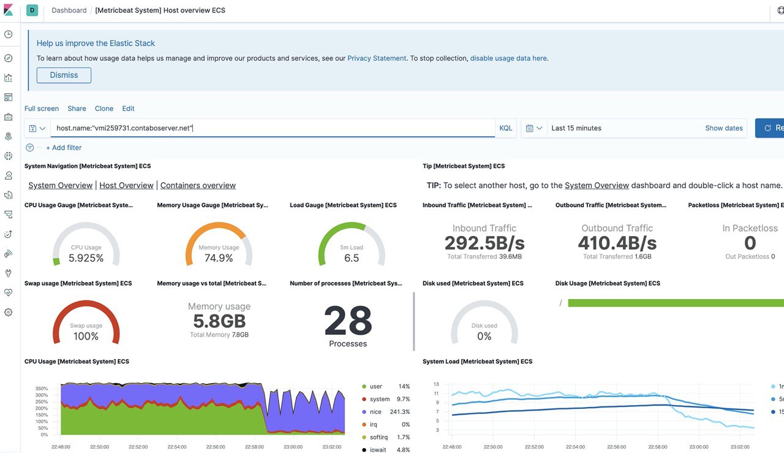Click the green Disk Usage bar for /

[x=676, y=303]
